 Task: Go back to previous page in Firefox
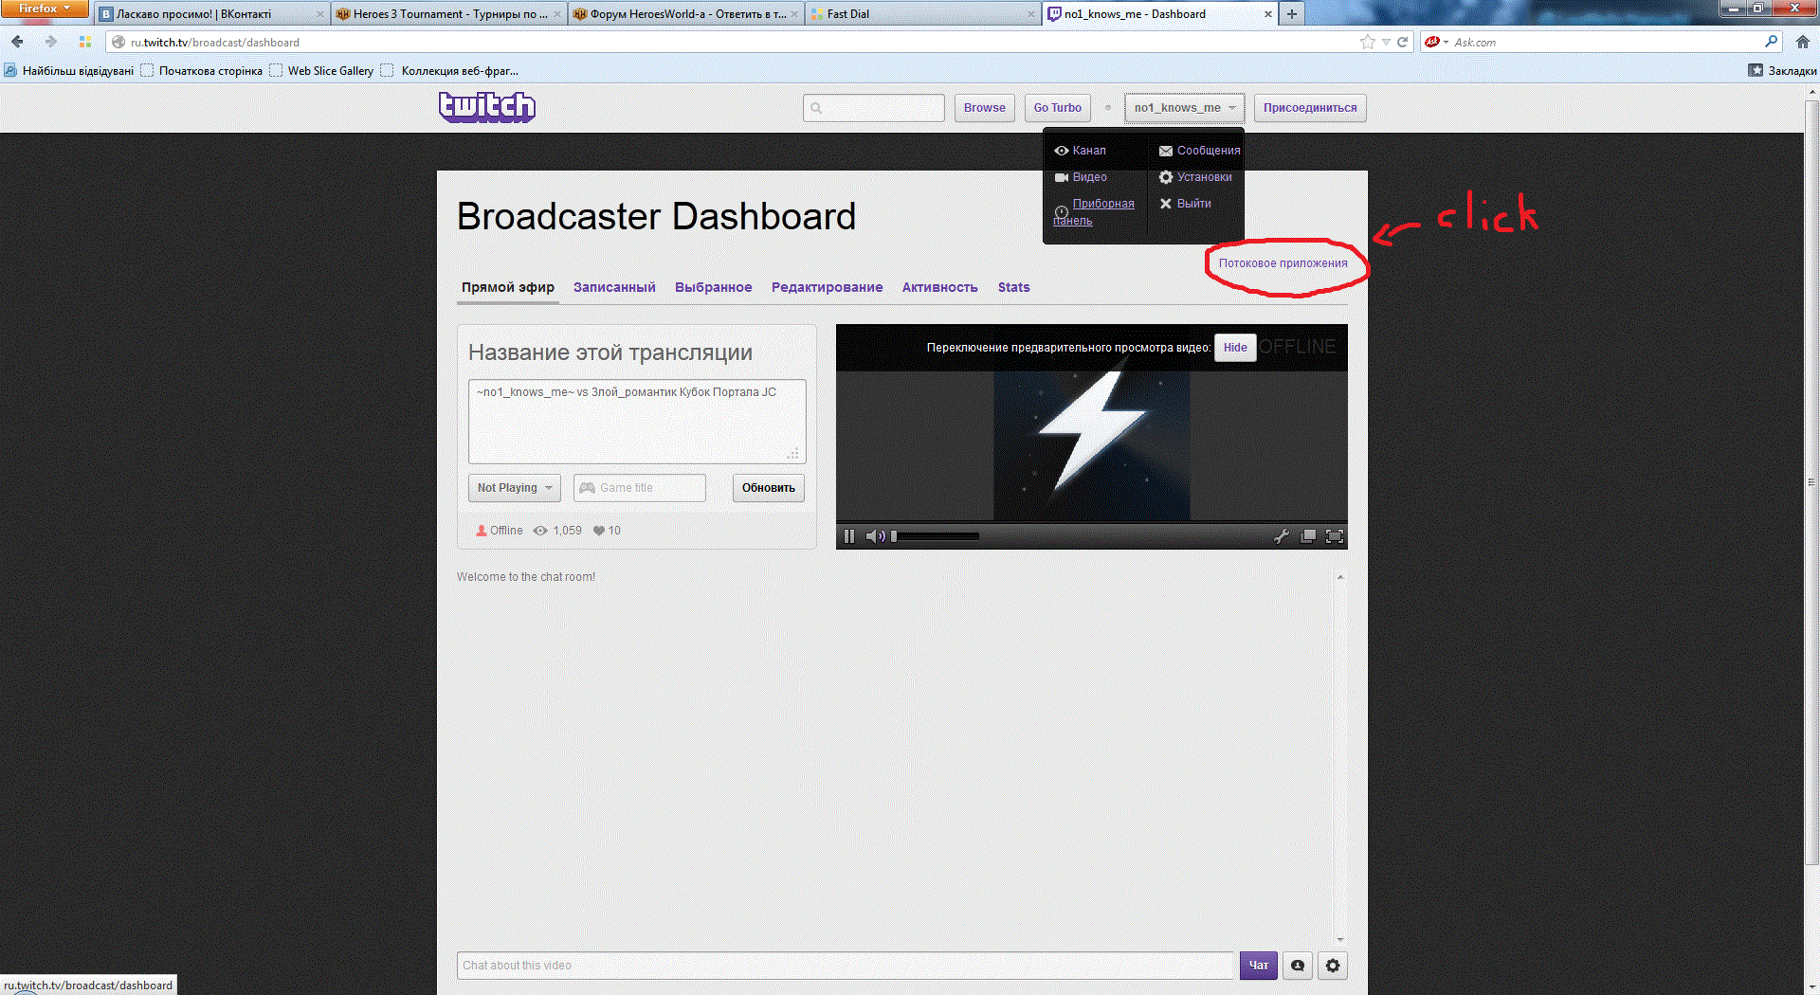[17, 42]
